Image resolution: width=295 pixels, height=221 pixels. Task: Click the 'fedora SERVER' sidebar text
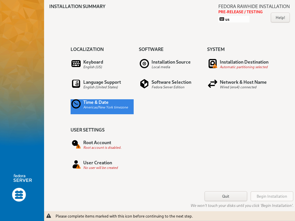(22, 178)
